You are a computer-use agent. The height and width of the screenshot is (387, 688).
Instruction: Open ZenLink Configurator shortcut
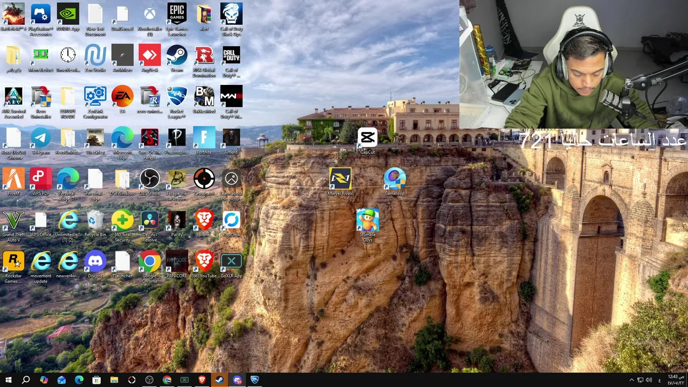click(x=95, y=103)
